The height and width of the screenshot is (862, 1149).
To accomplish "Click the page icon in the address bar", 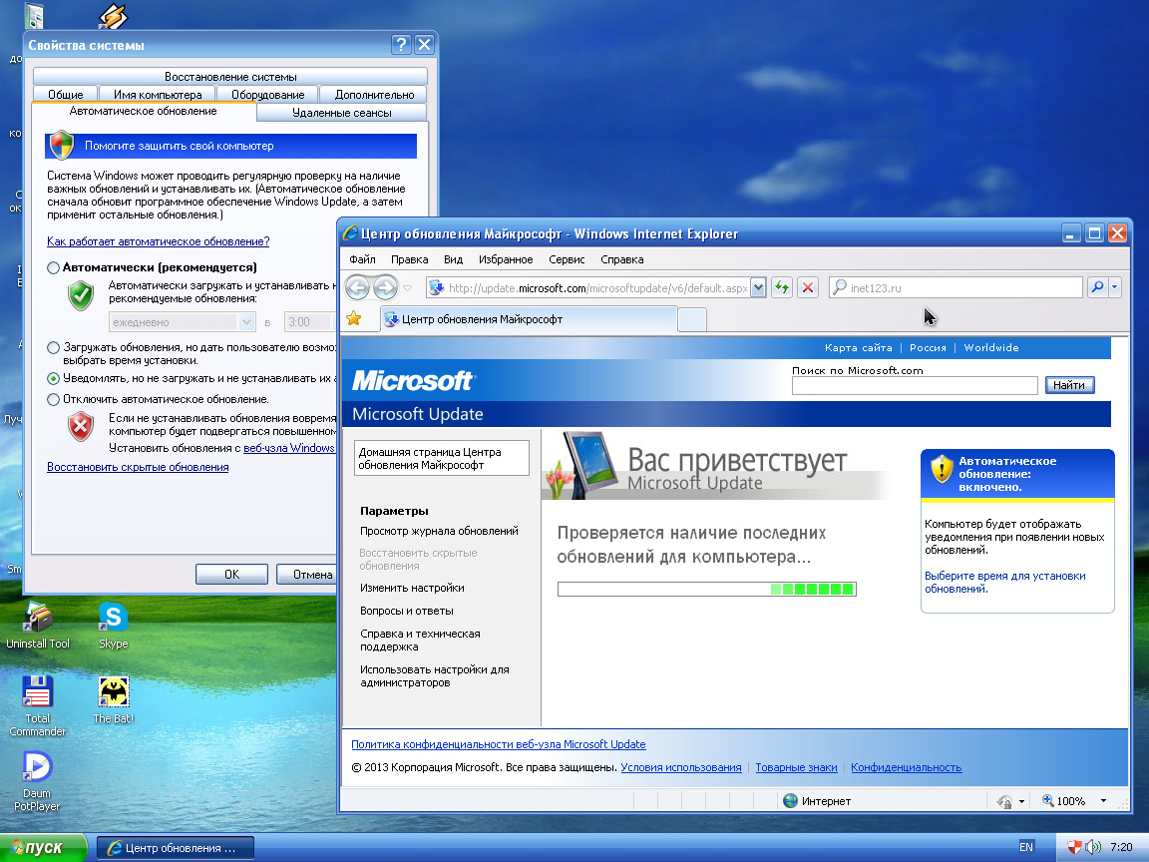I will (436, 287).
